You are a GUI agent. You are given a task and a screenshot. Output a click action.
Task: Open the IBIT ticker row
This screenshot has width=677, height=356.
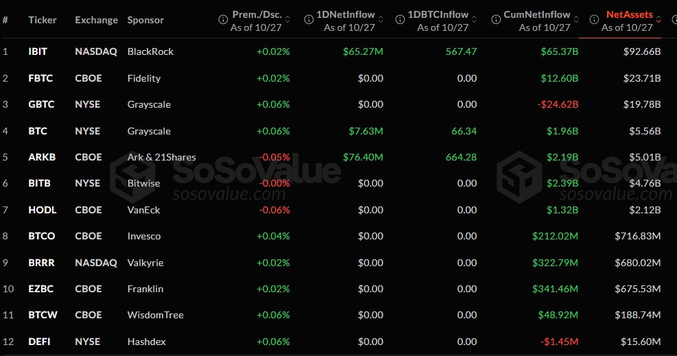pos(38,51)
